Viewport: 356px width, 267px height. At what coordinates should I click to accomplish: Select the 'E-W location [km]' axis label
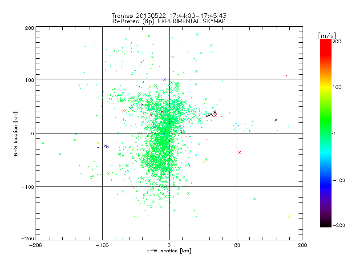pos(169,251)
